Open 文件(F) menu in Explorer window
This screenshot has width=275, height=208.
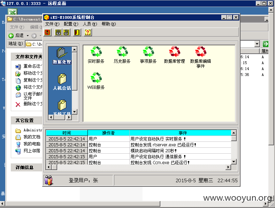click(17, 27)
